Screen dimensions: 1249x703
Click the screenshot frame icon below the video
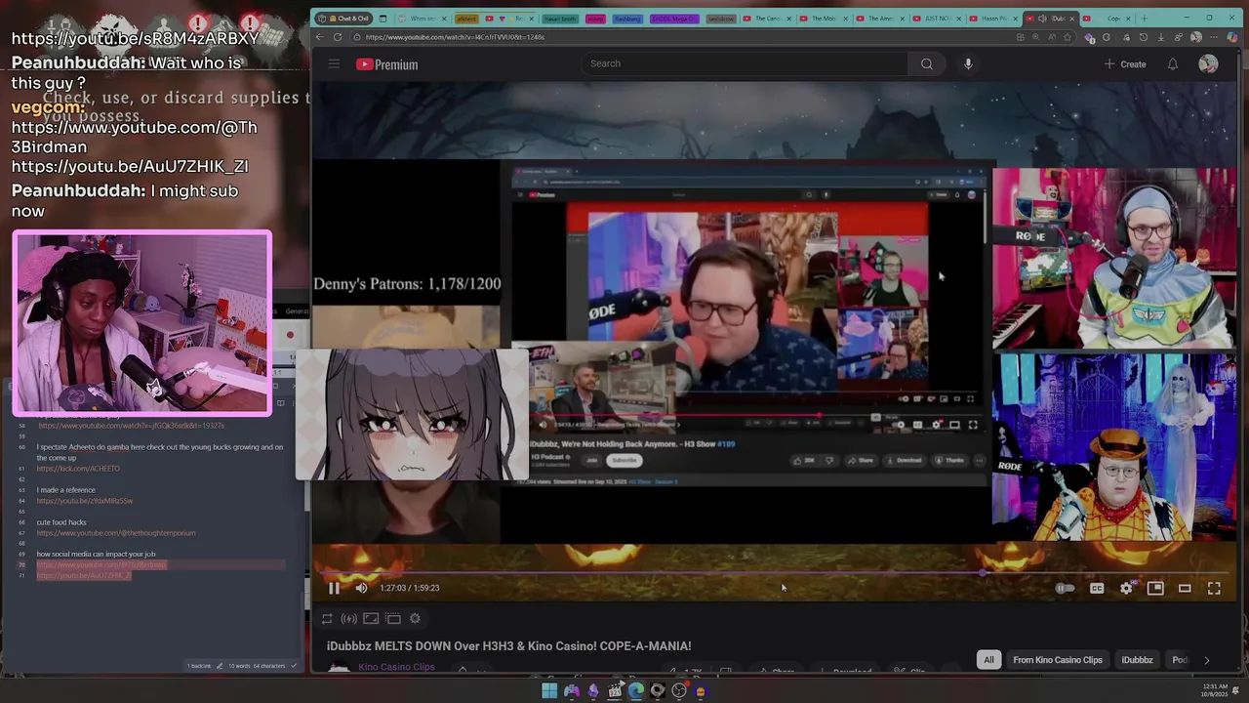[x=371, y=618]
